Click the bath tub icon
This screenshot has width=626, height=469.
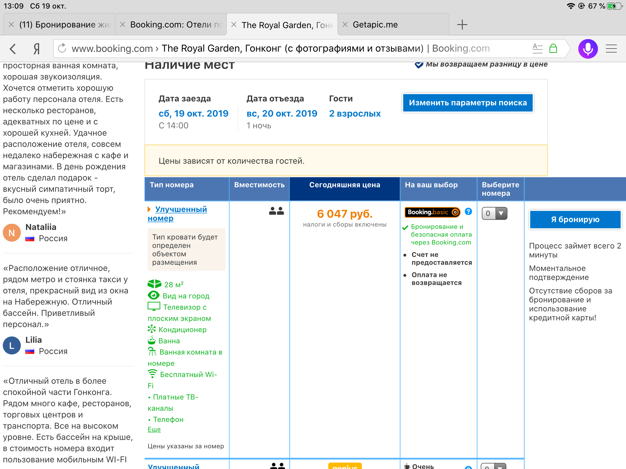point(152,340)
